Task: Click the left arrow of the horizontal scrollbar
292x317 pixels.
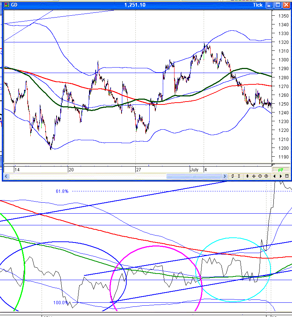Action: [6, 176]
